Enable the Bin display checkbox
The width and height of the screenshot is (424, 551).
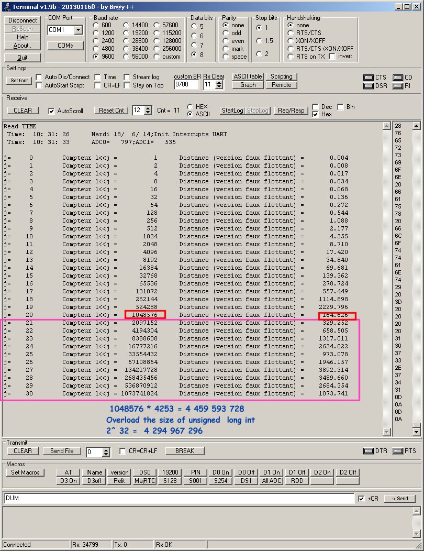[x=340, y=107]
